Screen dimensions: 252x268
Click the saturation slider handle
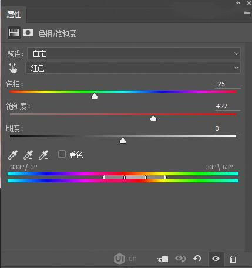(153, 118)
